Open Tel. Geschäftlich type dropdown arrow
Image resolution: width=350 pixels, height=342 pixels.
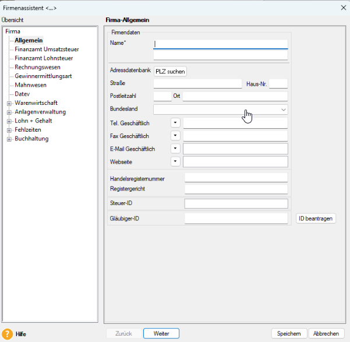point(175,122)
